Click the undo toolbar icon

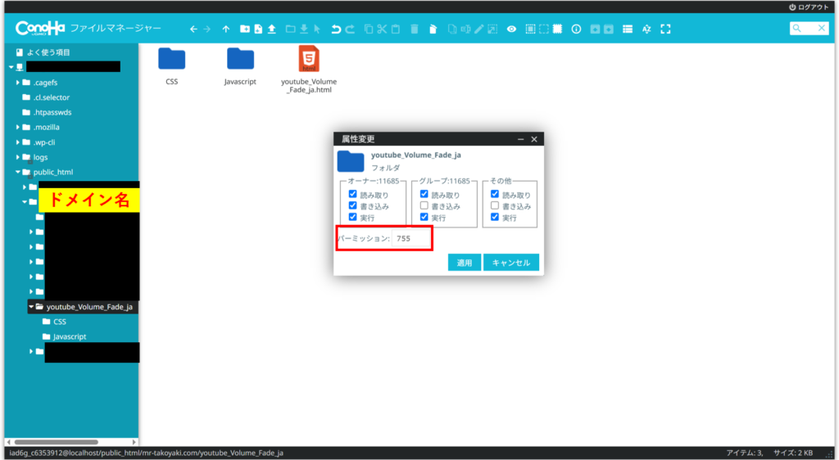click(x=335, y=29)
